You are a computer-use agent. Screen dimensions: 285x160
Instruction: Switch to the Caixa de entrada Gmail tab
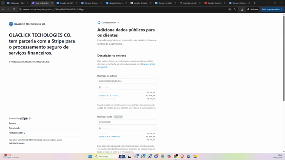click(x=190, y=3)
